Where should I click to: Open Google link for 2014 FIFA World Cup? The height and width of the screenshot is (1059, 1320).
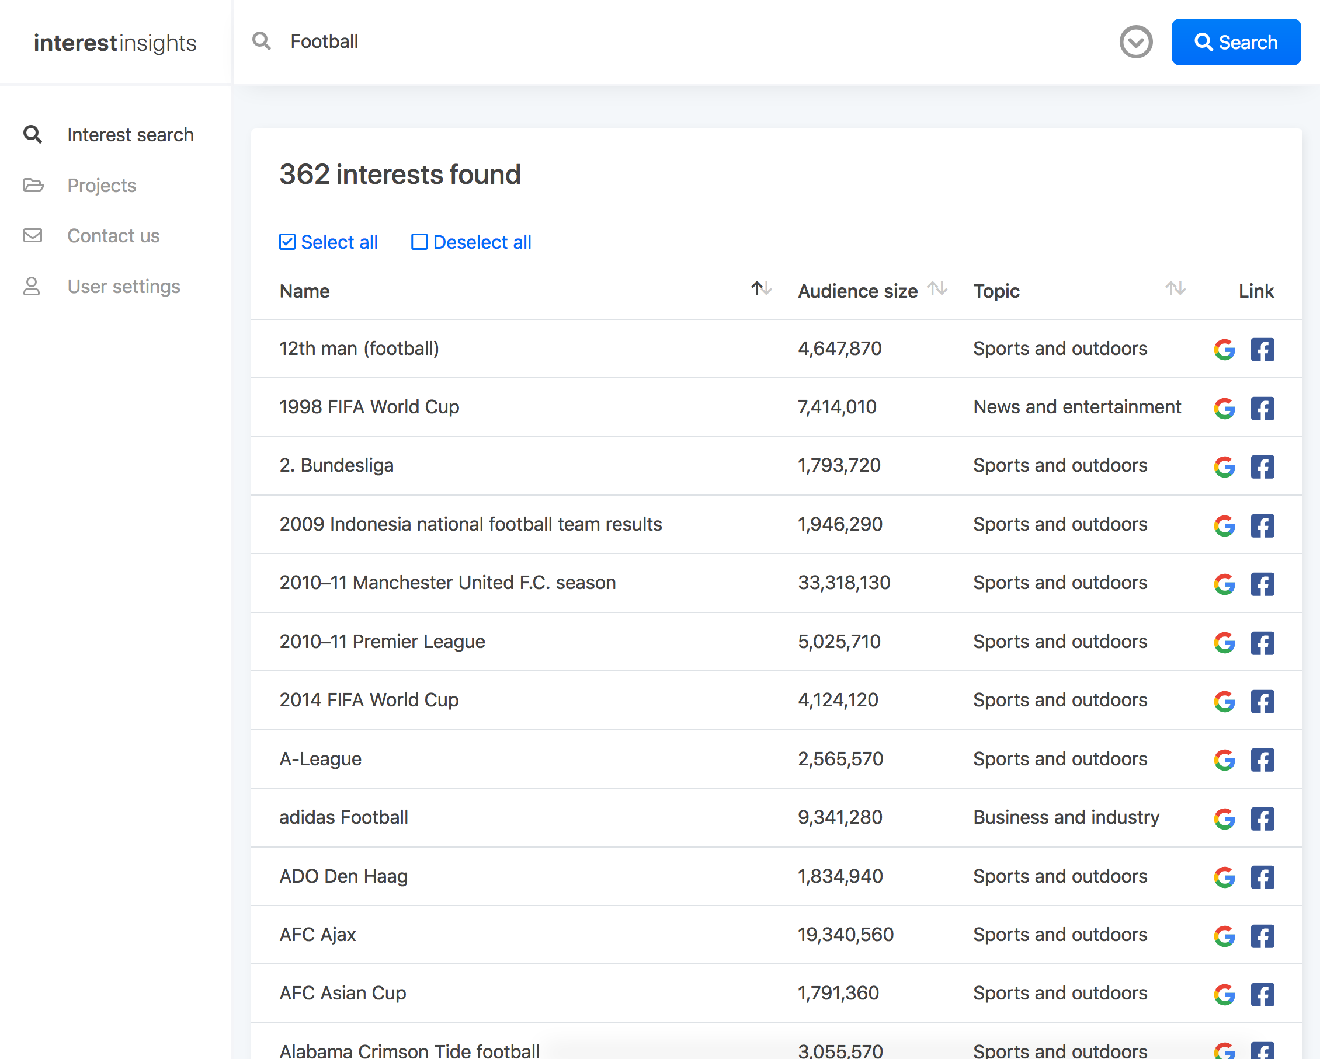[x=1224, y=701]
